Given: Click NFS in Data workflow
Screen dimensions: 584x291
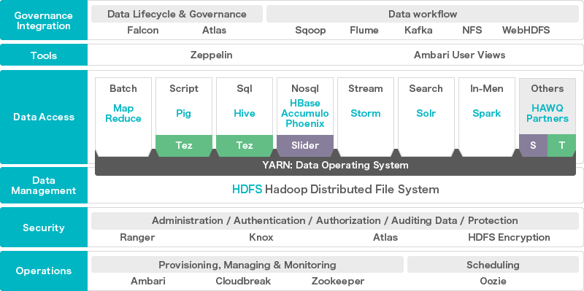Looking at the screenshot, I should tap(472, 30).
